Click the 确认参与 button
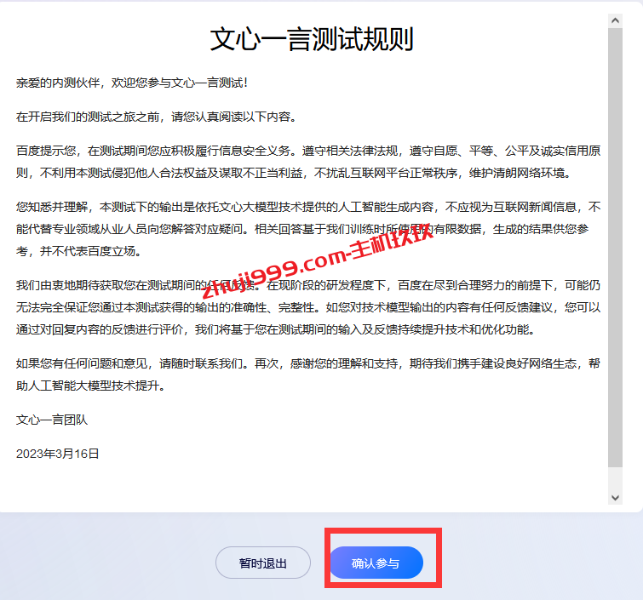The width and height of the screenshot is (643, 600). 376,563
